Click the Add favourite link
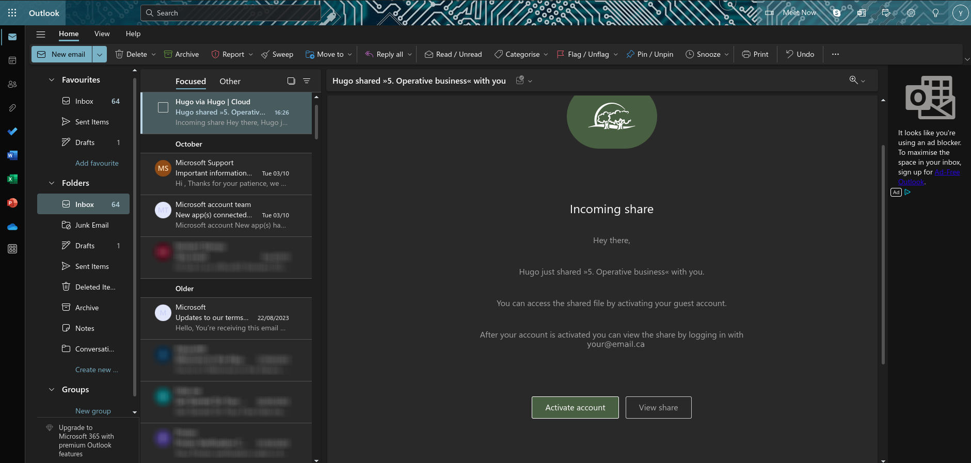 [97, 163]
